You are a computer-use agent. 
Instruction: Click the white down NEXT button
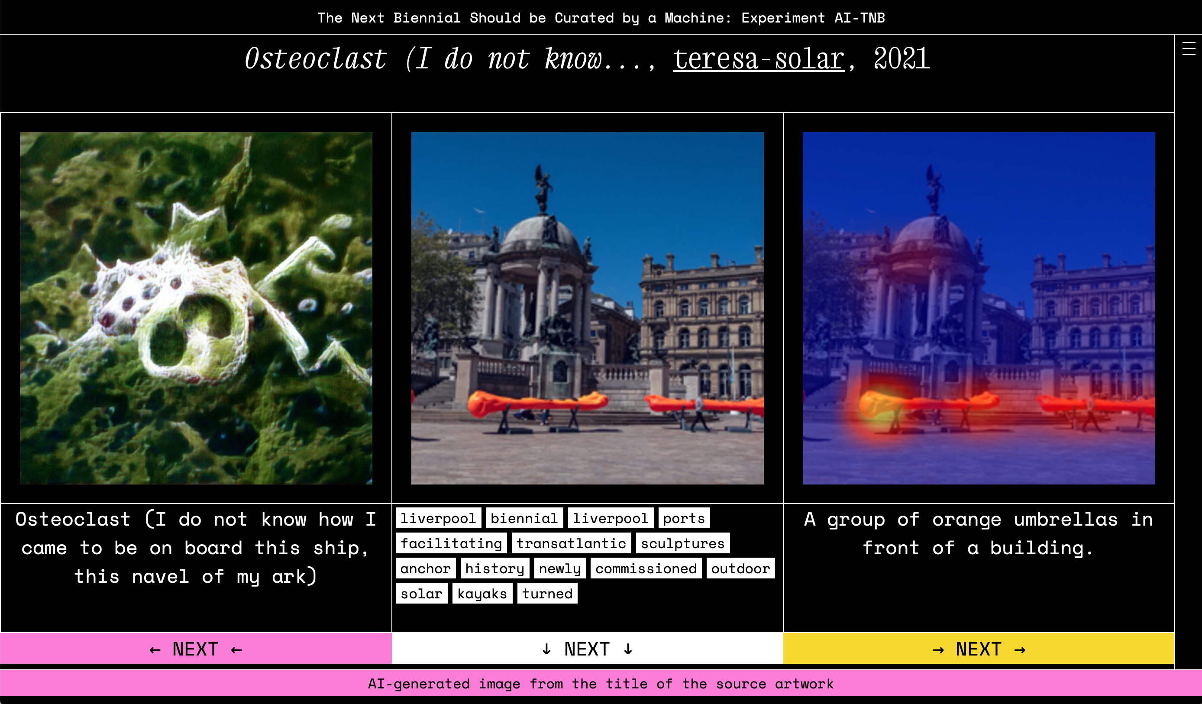tap(587, 649)
